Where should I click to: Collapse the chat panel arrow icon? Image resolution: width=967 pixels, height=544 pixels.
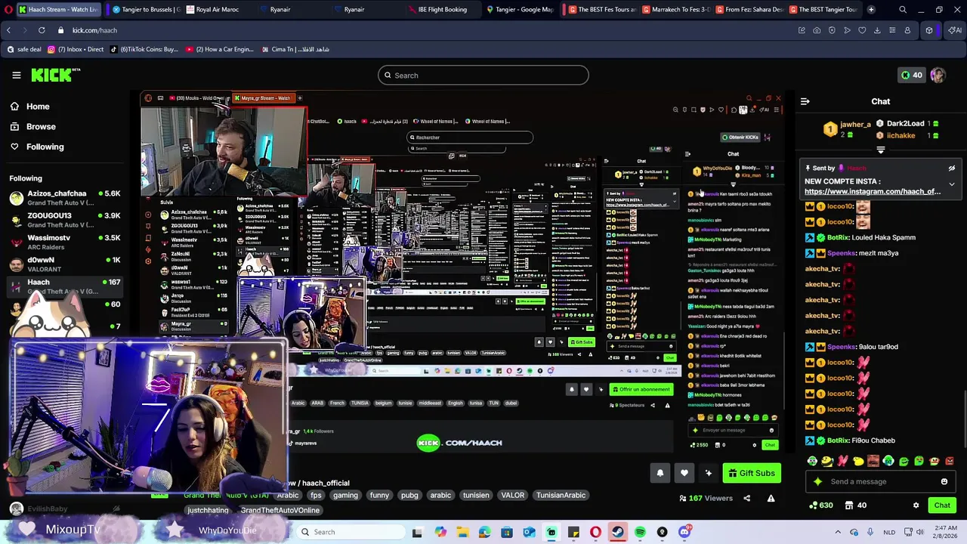[805, 101]
